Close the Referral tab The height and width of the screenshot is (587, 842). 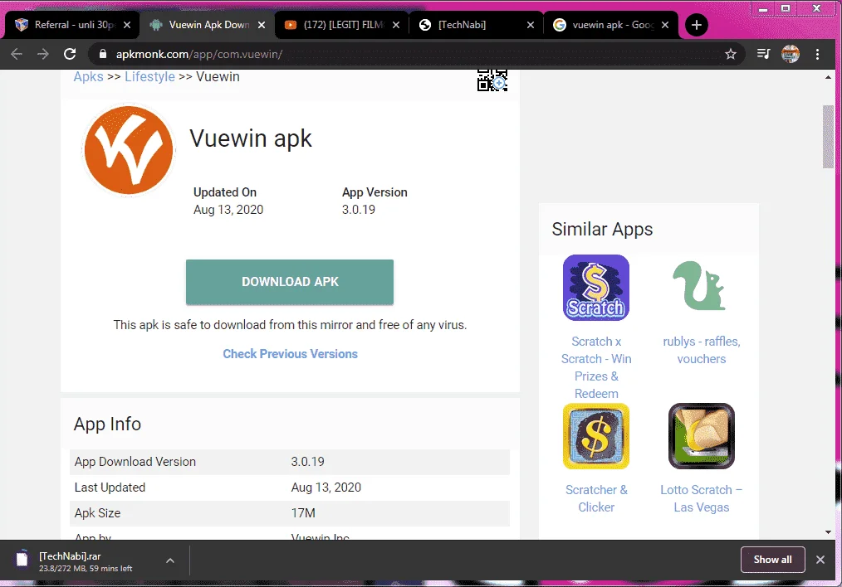click(x=127, y=25)
